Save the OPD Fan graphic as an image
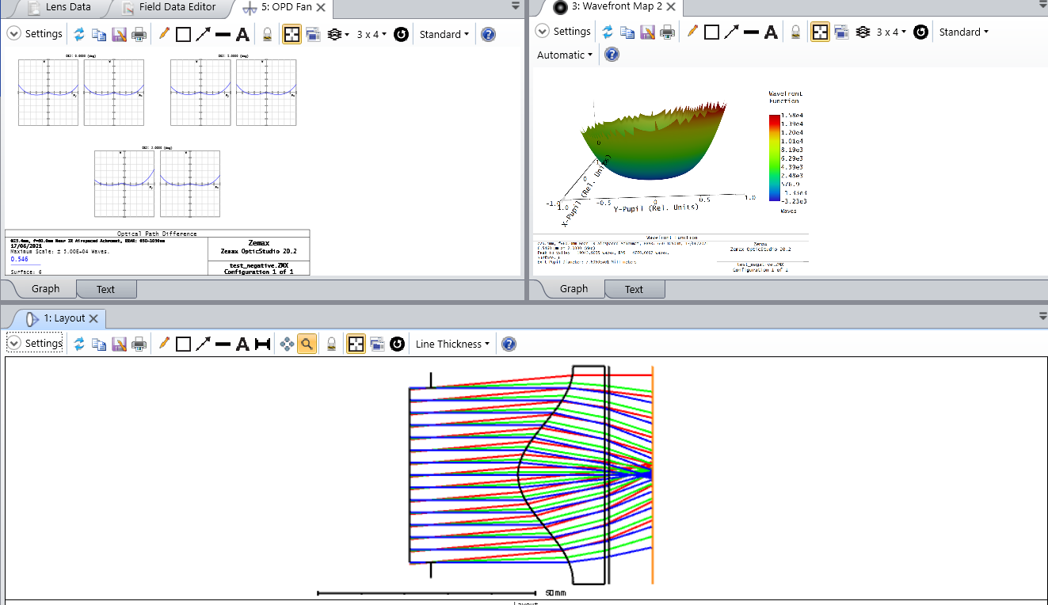1048x605 pixels. point(119,34)
